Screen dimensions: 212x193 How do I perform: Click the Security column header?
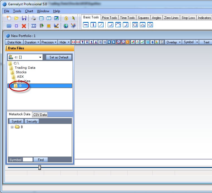pyautogui.click(x=32, y=121)
